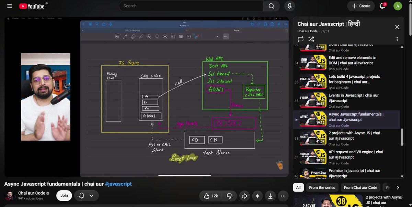Open the account avatar menu
412x207 pixels.
[x=397, y=6]
